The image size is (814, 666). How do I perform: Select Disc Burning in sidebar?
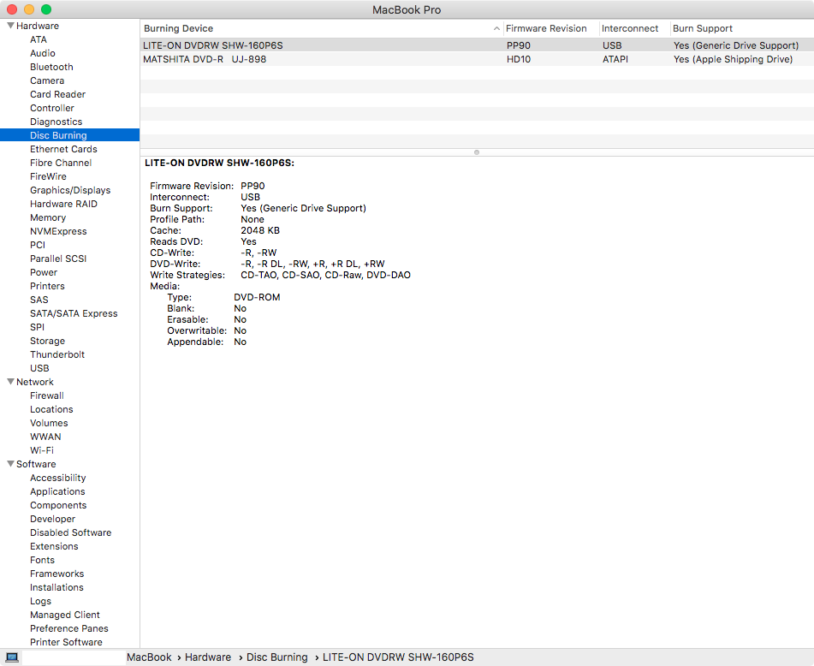(69, 135)
